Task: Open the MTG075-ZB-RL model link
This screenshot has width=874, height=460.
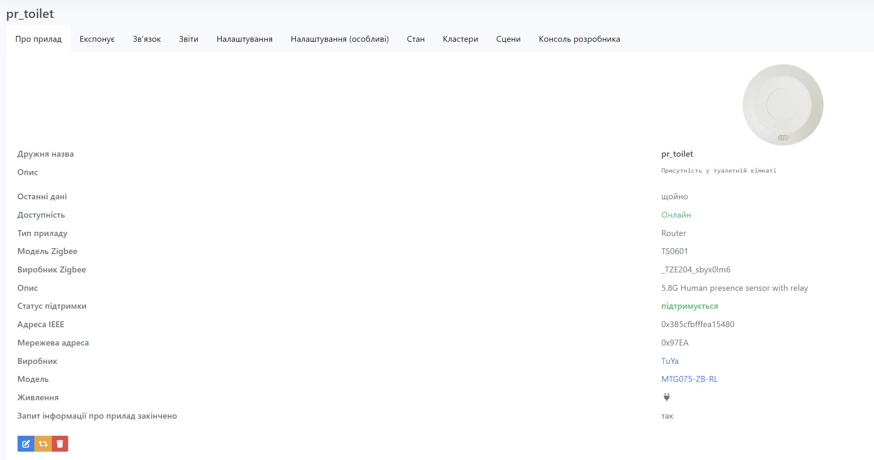Action: pyautogui.click(x=689, y=379)
